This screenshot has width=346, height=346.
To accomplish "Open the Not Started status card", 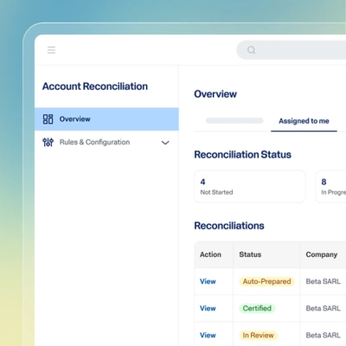I will [250, 186].
